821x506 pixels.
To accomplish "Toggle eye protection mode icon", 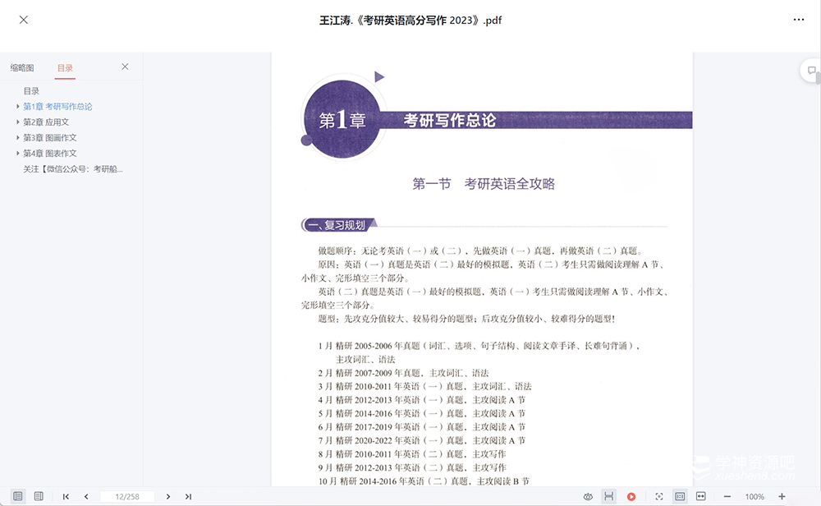I will click(588, 496).
